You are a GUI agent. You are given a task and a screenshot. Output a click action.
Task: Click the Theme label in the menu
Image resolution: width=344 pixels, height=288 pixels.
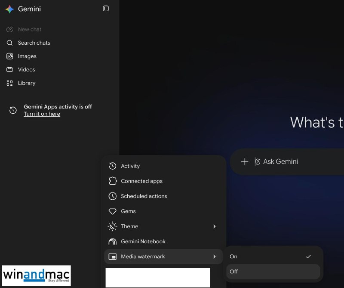coord(129,226)
